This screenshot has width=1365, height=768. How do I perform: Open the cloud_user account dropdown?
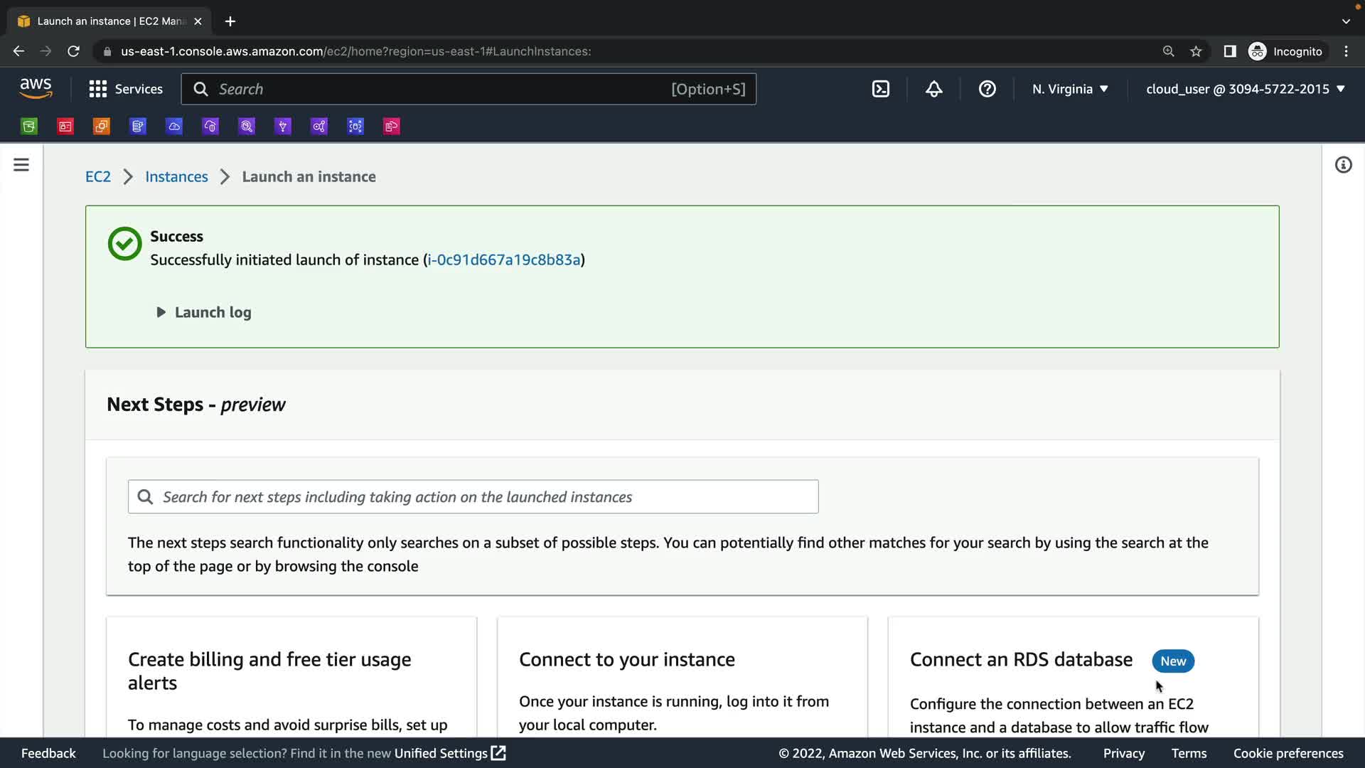[1245, 89]
